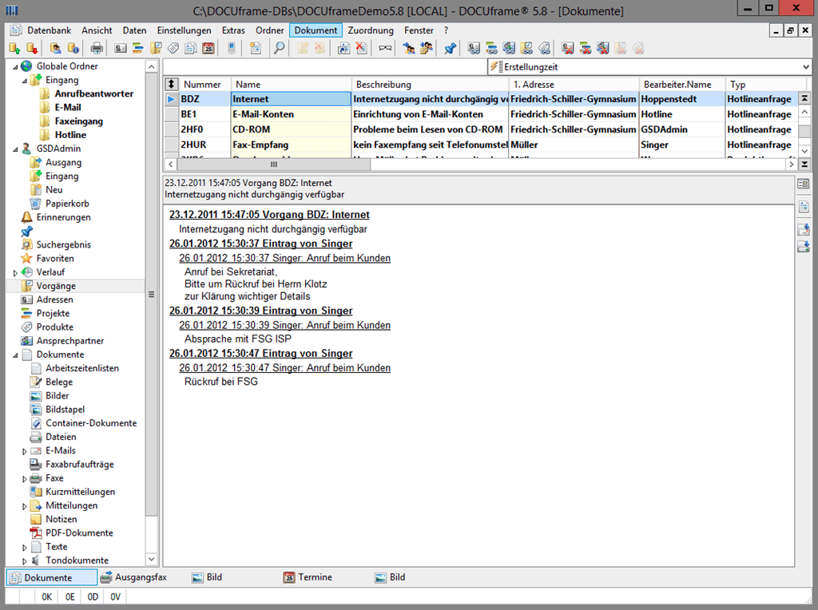This screenshot has width=818, height=610.
Task: Select the Fax-Empfang row in list
Action: pyautogui.click(x=260, y=145)
